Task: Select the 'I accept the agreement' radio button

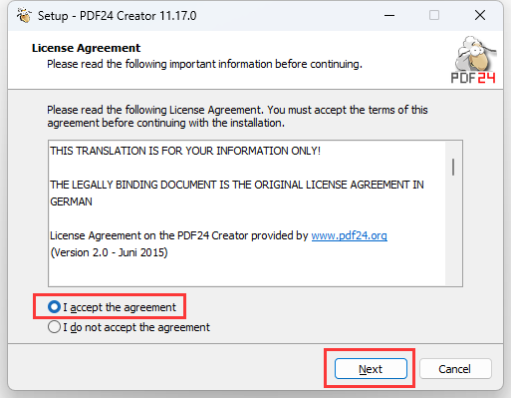Action: (x=54, y=307)
